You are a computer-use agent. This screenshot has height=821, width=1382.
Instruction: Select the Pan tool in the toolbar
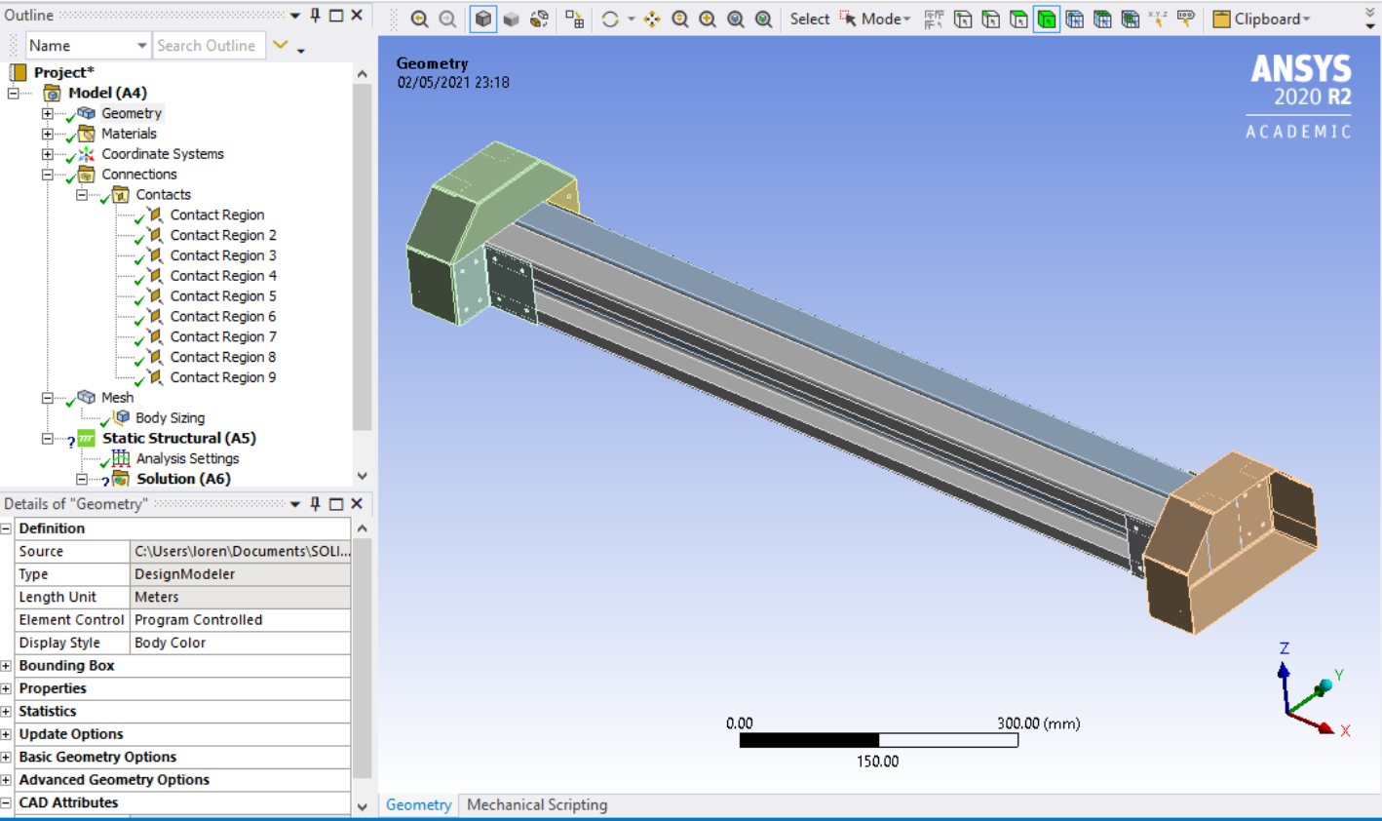pos(651,18)
